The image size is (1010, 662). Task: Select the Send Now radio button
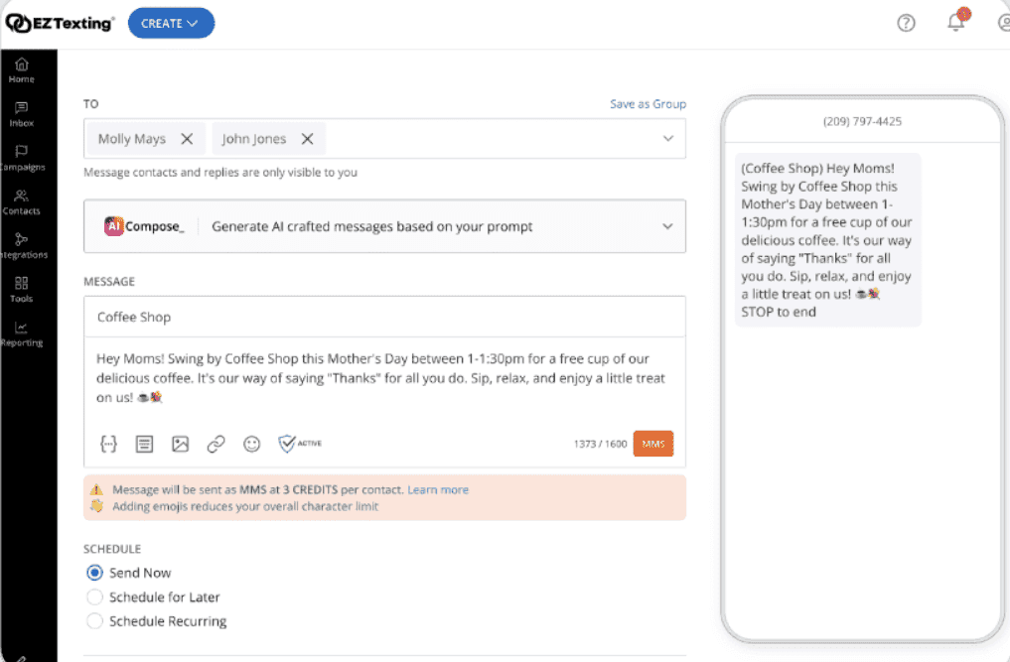tap(94, 573)
